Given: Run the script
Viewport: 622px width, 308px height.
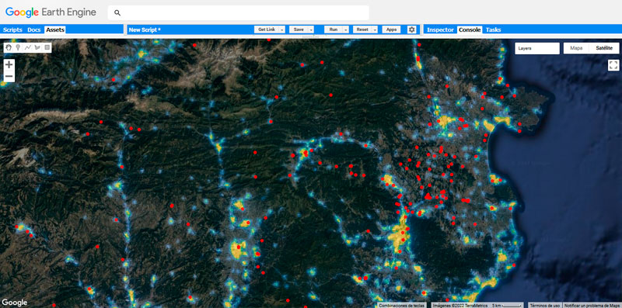Looking at the screenshot, I should (334, 29).
